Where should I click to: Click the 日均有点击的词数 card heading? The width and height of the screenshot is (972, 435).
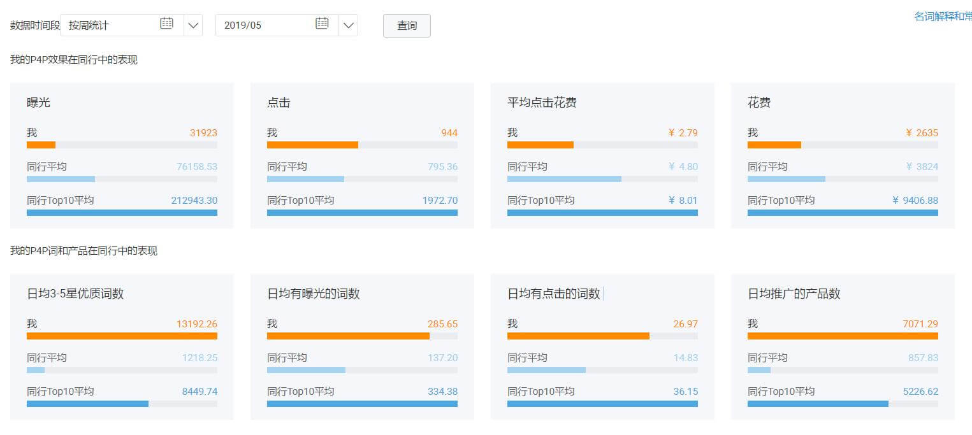[x=554, y=294]
